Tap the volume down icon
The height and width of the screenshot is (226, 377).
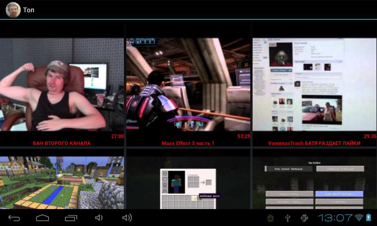(x=99, y=218)
